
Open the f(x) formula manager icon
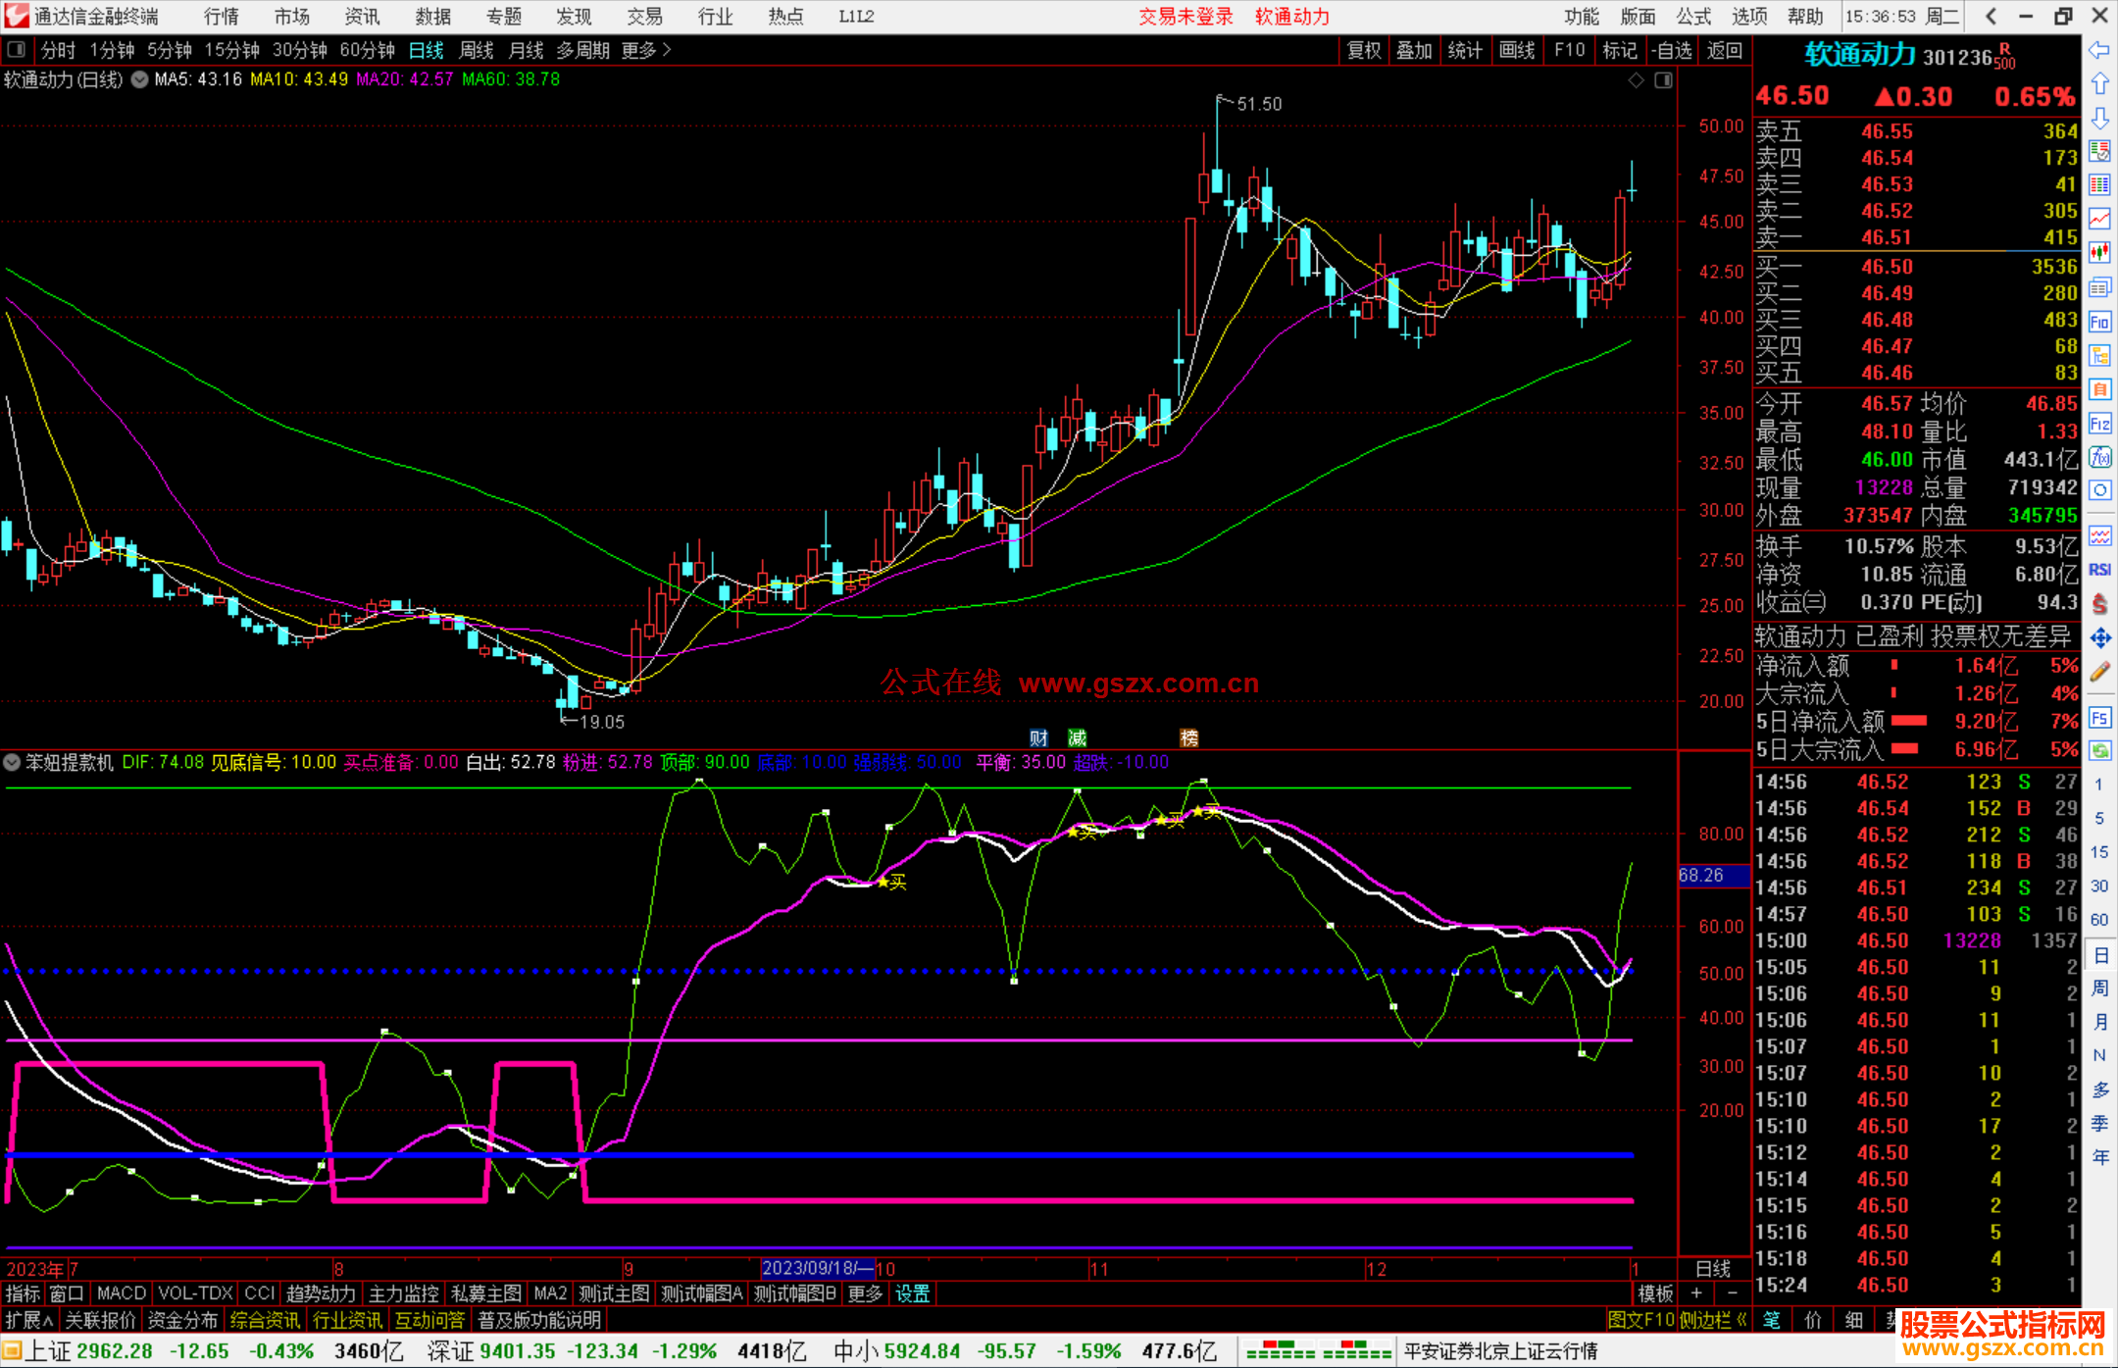[x=2099, y=457]
